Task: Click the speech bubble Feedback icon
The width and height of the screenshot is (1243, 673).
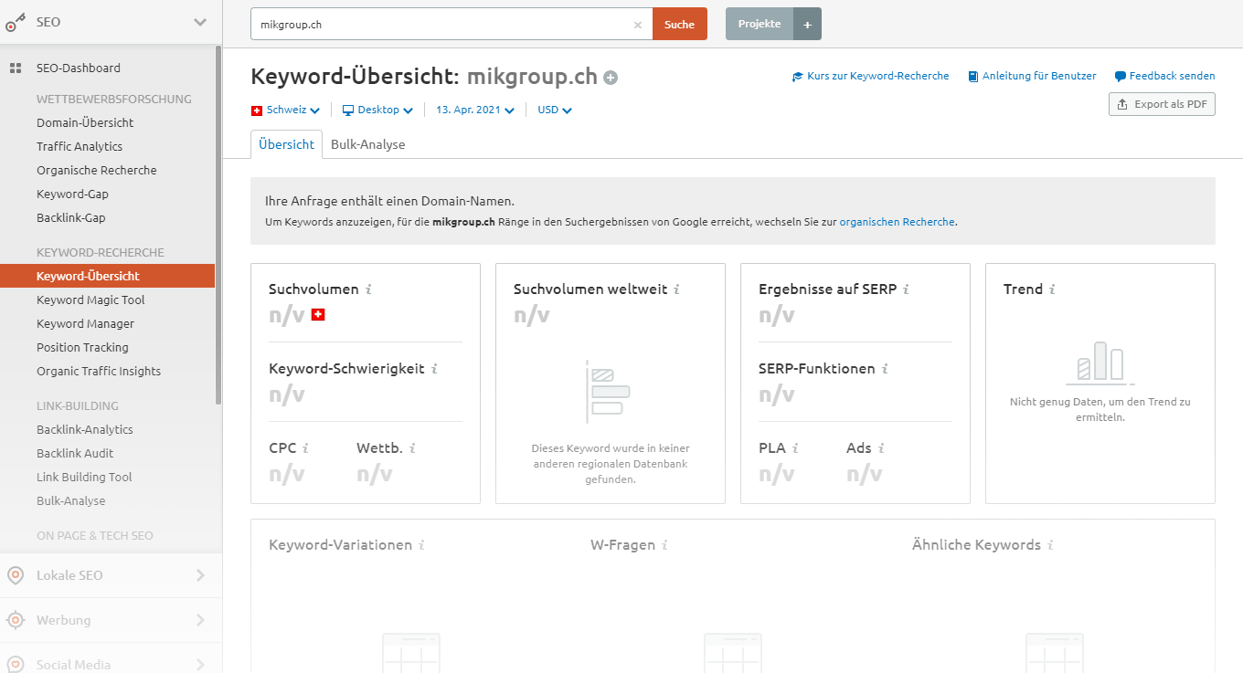Action: [x=1120, y=77]
